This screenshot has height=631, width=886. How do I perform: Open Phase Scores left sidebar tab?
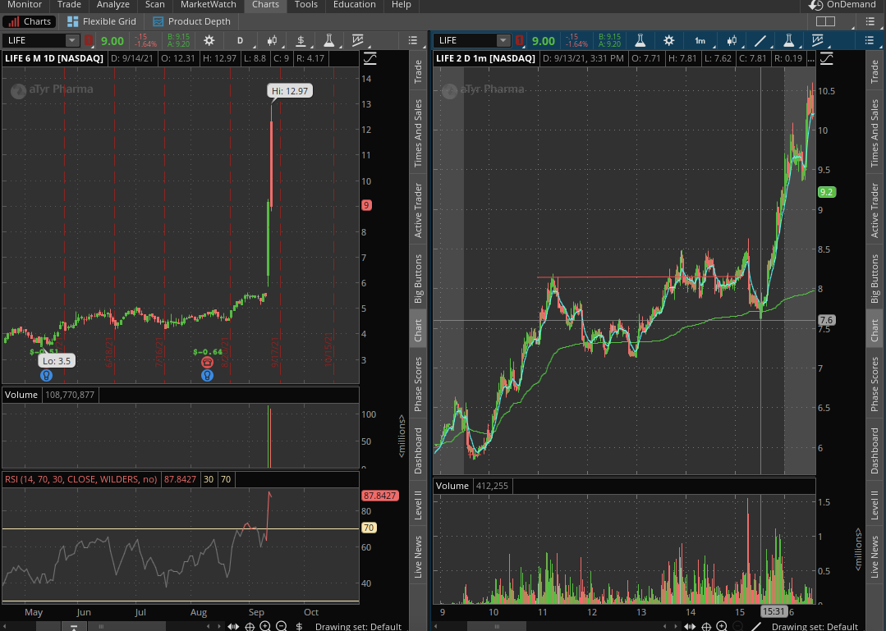tap(418, 384)
